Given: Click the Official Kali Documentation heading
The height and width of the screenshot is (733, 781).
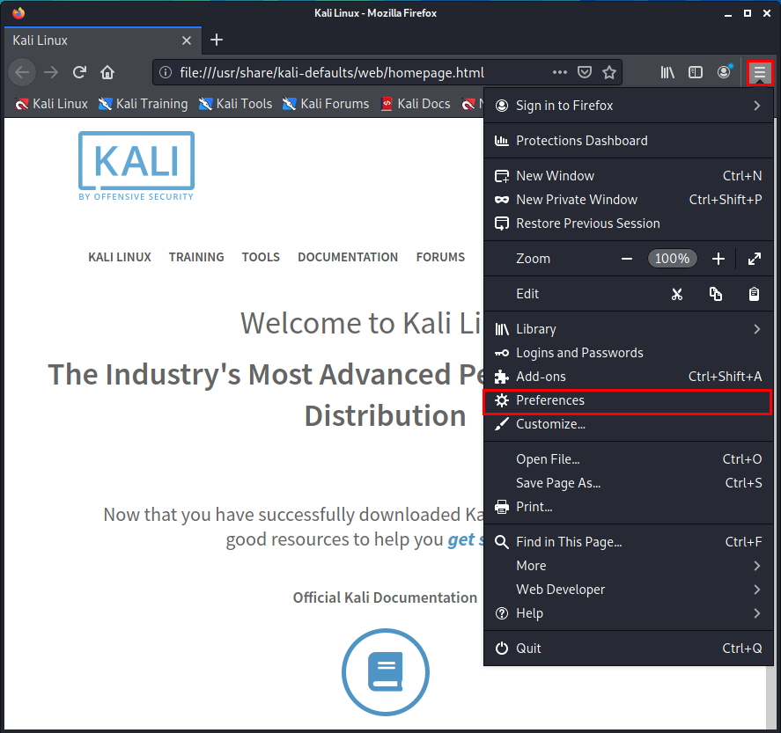Looking at the screenshot, I should click(385, 597).
